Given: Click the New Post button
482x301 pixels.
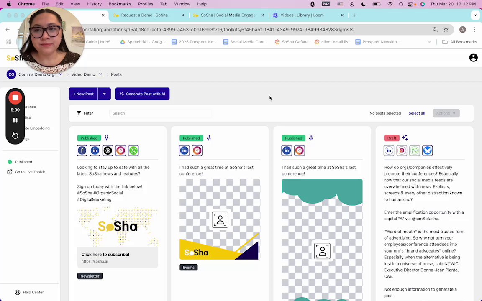Looking at the screenshot, I should [83, 94].
